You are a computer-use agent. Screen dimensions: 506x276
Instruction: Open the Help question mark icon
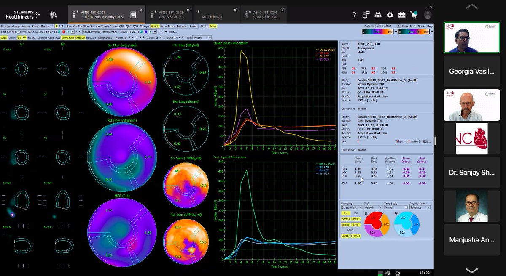[x=355, y=15]
